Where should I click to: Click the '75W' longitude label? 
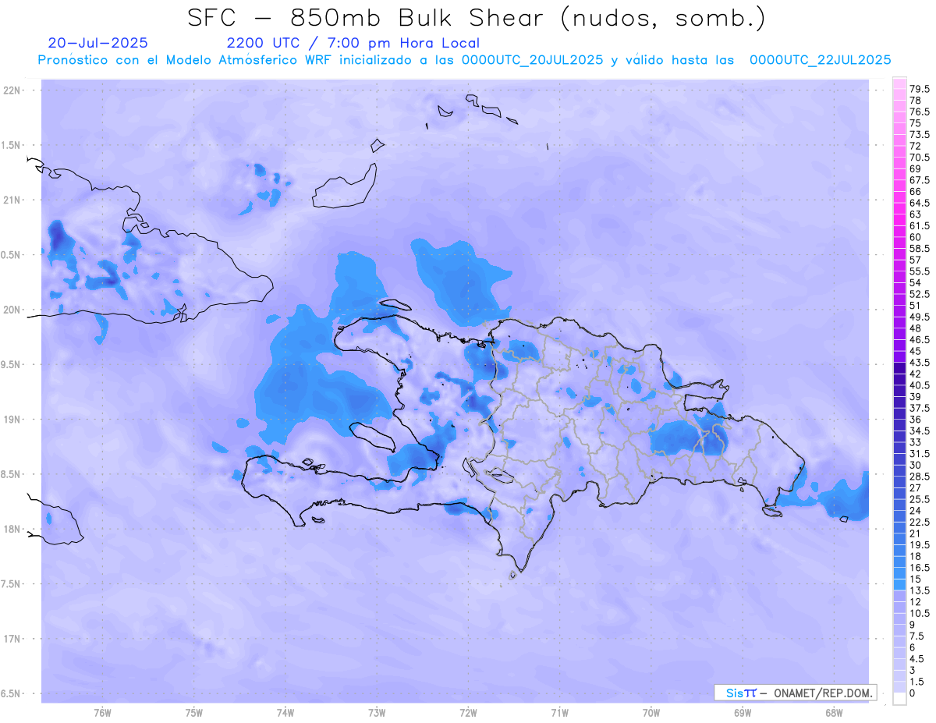(x=194, y=712)
